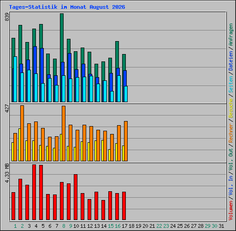This screenshot has height=231, width=236.
Task: Click day label '17' on the x-axis
Action: [x=124, y=226]
